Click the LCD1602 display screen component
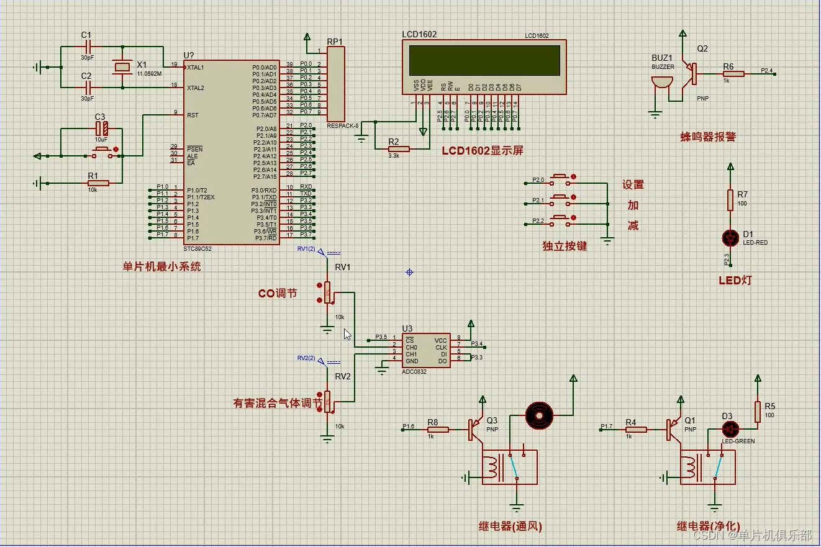Viewport: 821px width, 547px height. (484, 67)
